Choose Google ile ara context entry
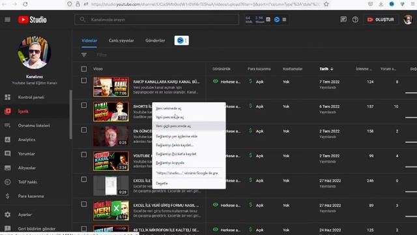The width and height of the screenshot is (417, 235). click(189, 173)
